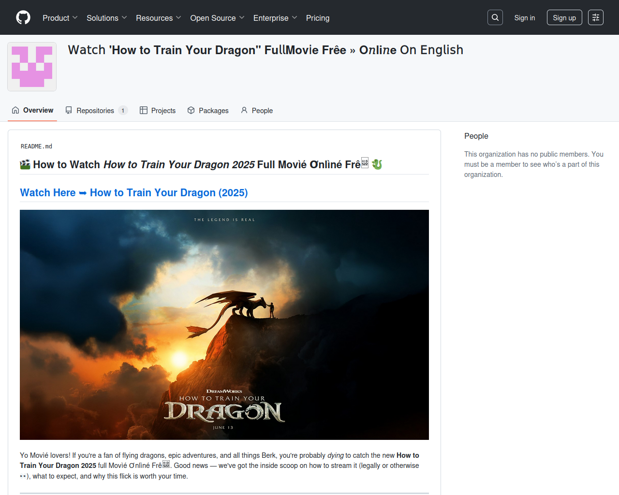
Task: Expand the Product dropdown menu
Action: (60, 18)
